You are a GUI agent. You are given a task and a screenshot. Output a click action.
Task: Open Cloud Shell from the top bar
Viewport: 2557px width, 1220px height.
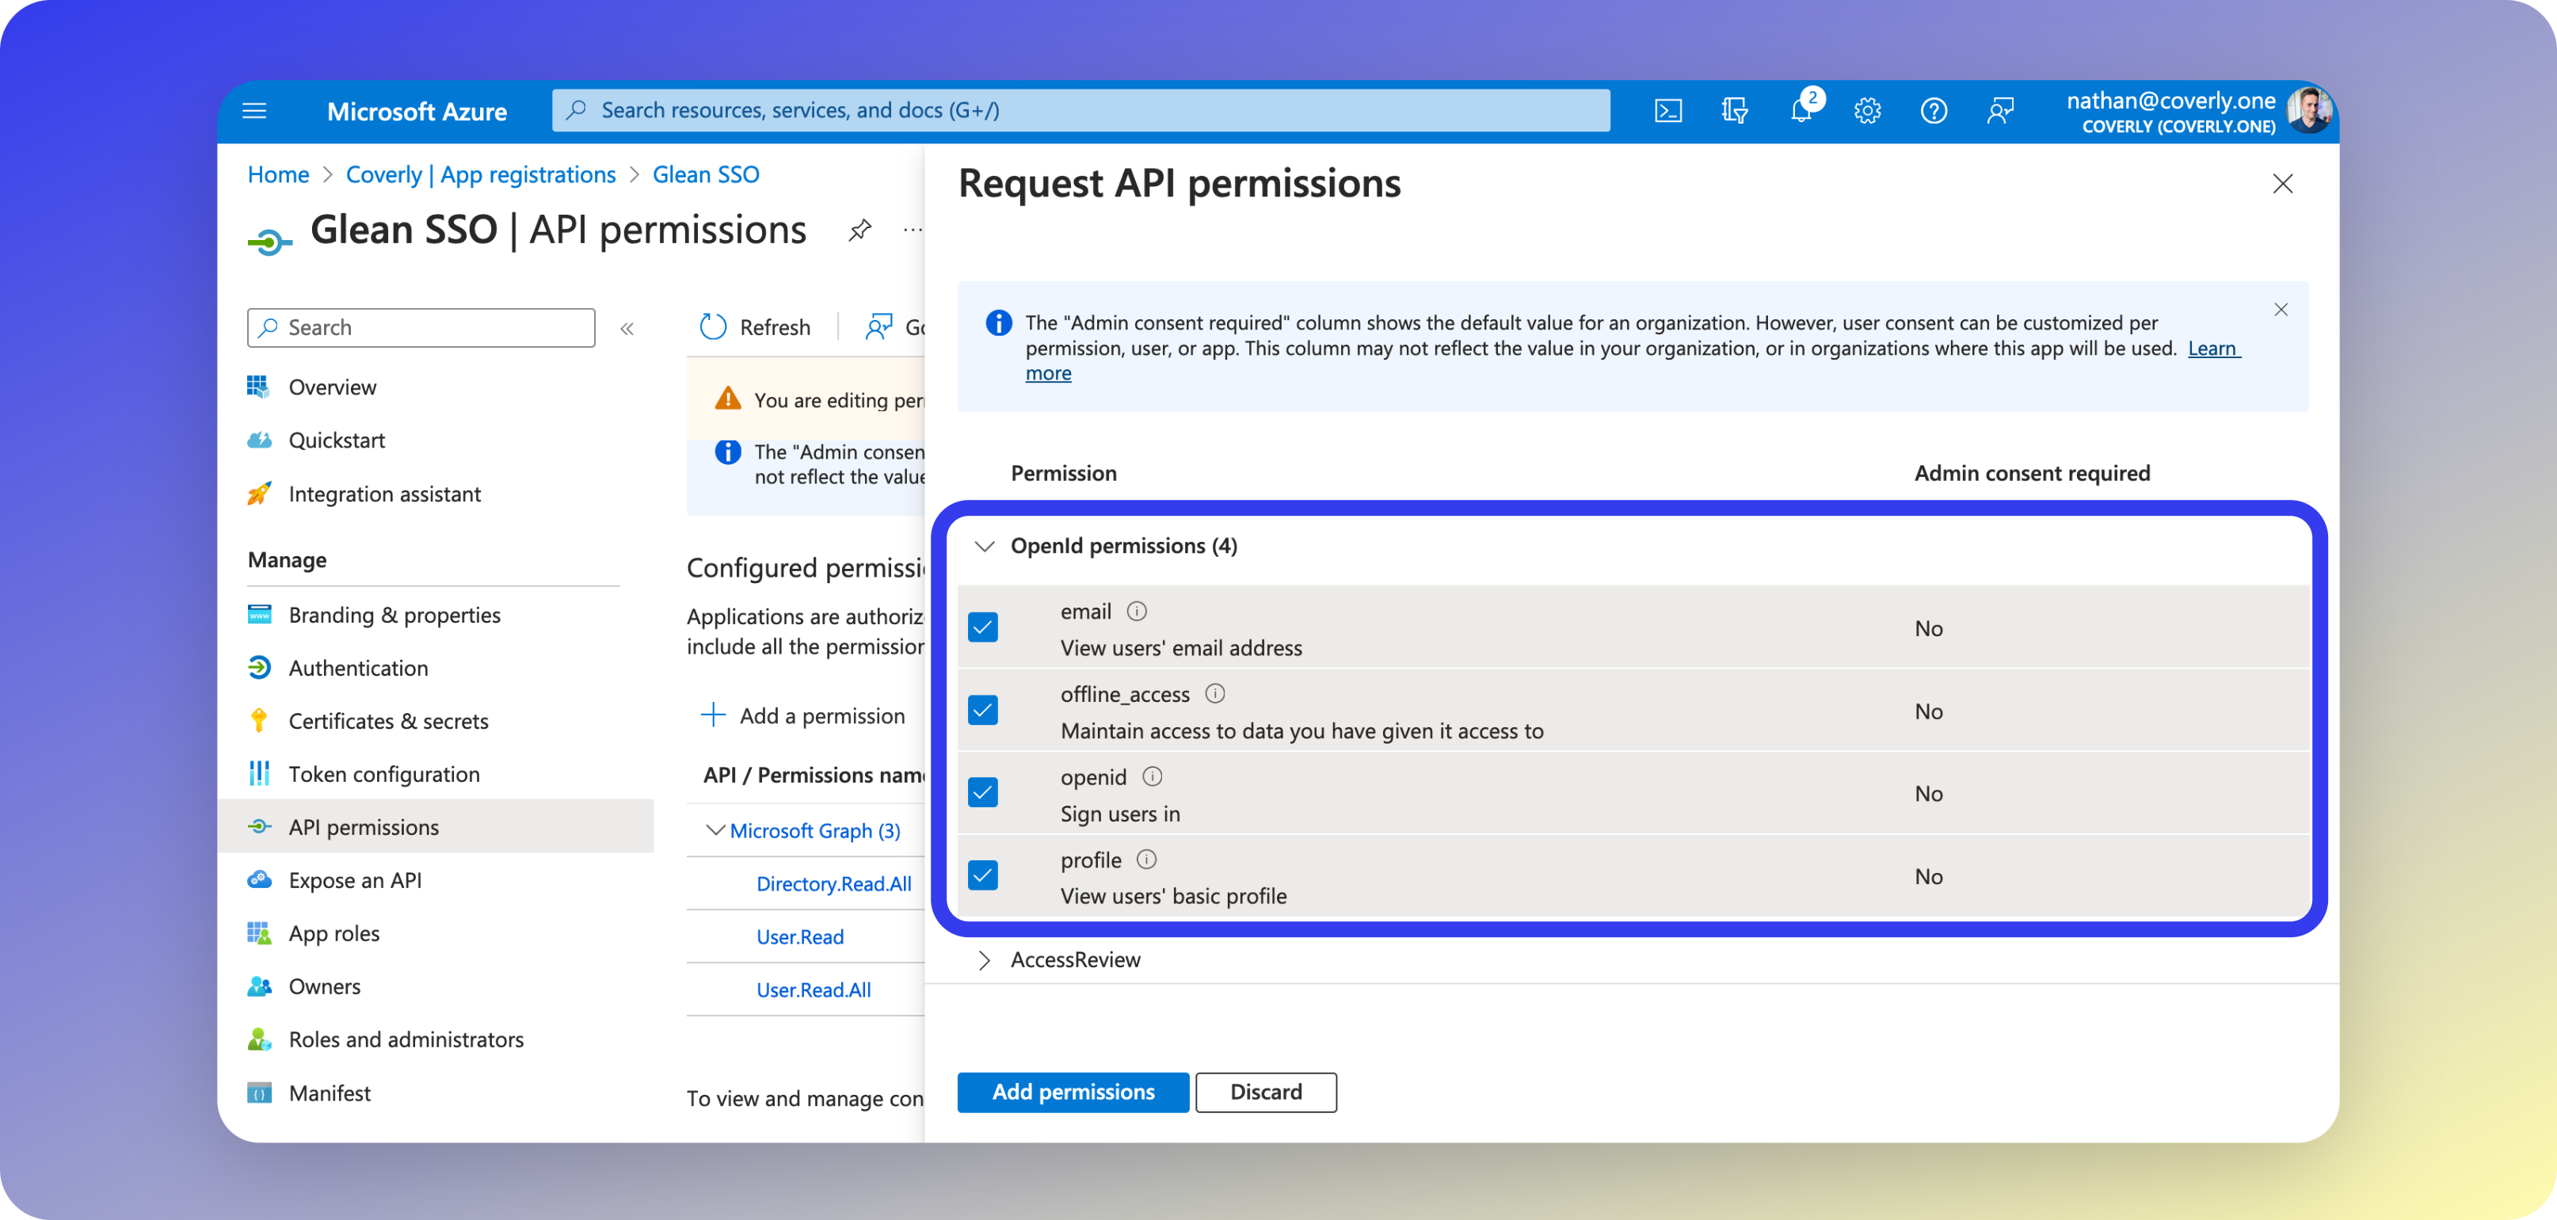(1668, 110)
